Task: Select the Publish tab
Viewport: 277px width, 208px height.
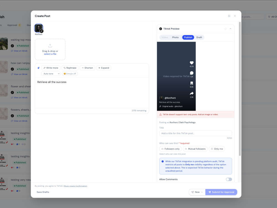Action: point(188,37)
